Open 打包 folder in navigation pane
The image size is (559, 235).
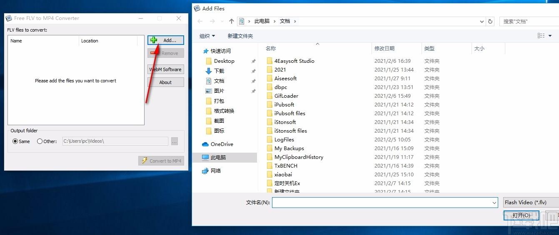pyautogui.click(x=219, y=101)
